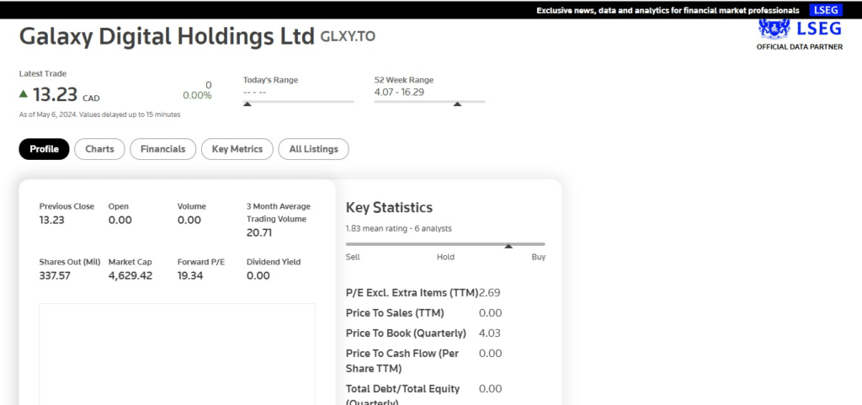The image size is (862, 405).
Task: Click the Sell label under rating bar
Action: [353, 257]
